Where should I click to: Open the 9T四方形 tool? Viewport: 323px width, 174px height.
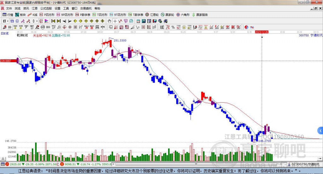point(118,15)
